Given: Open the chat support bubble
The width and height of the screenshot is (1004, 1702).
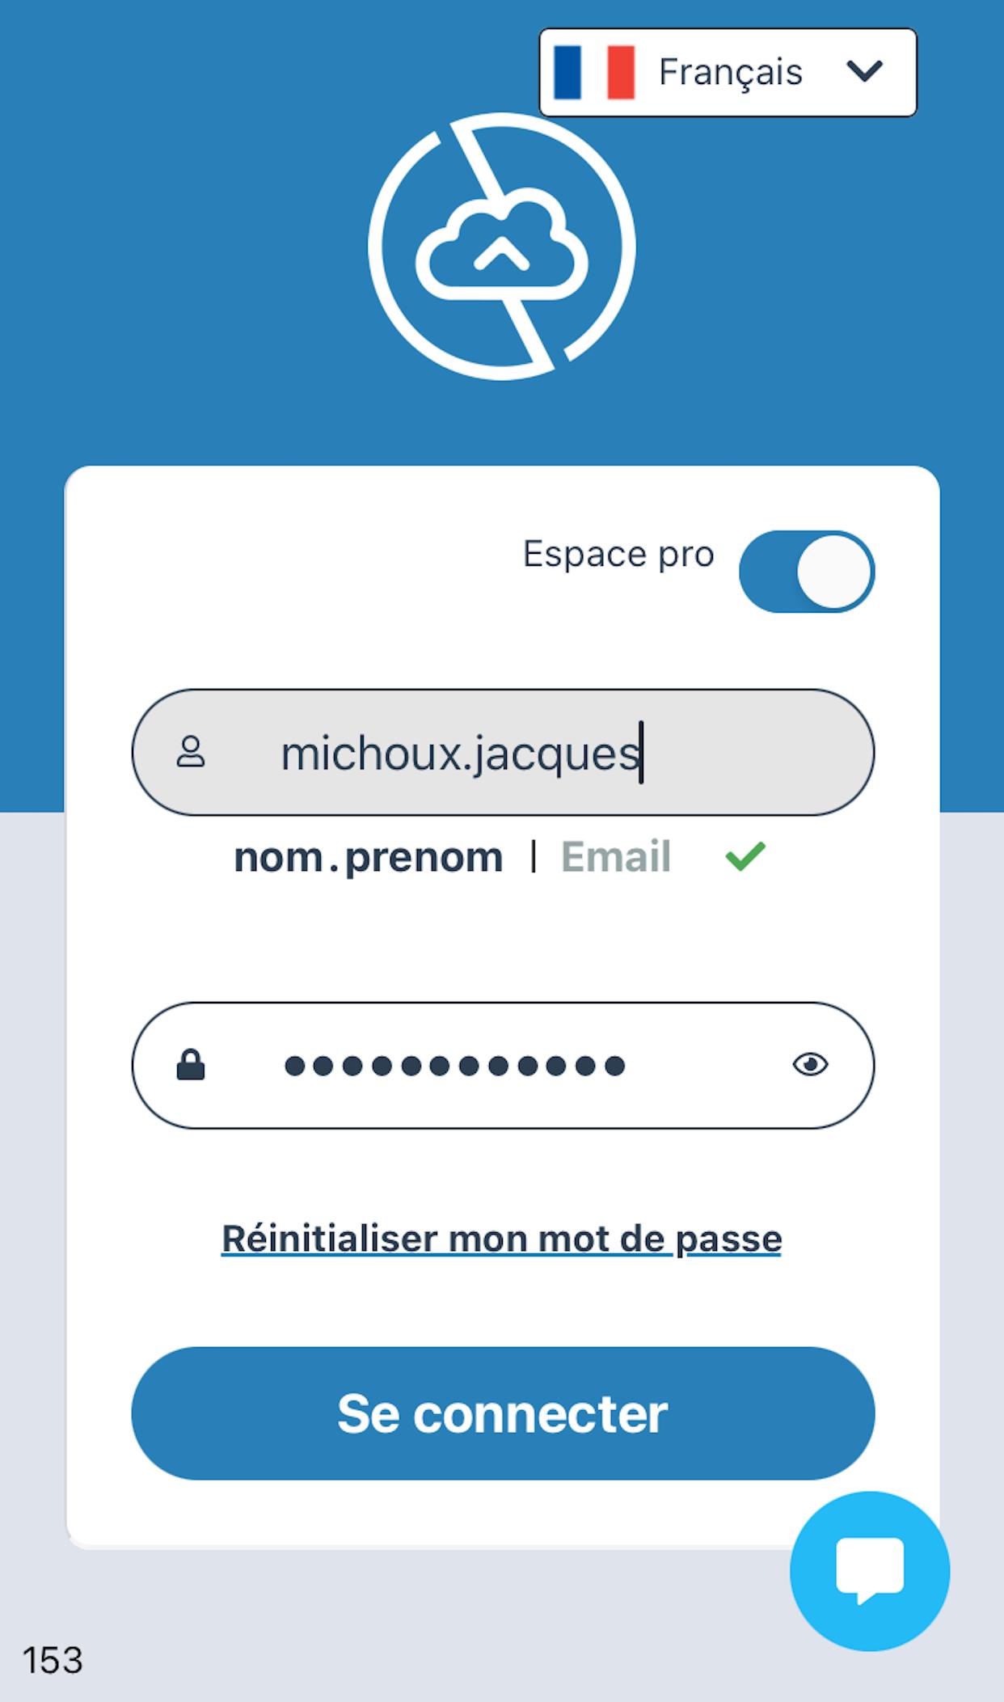Looking at the screenshot, I should click(869, 1570).
